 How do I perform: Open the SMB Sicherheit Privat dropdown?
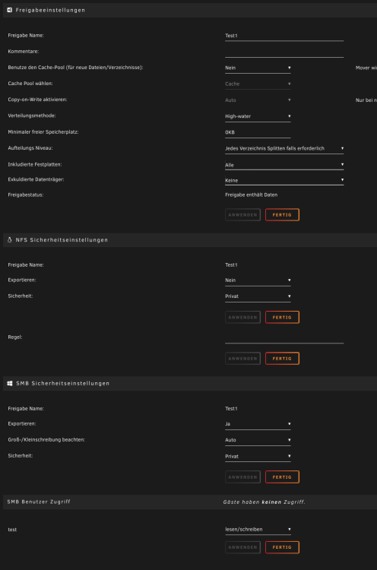(x=258, y=457)
